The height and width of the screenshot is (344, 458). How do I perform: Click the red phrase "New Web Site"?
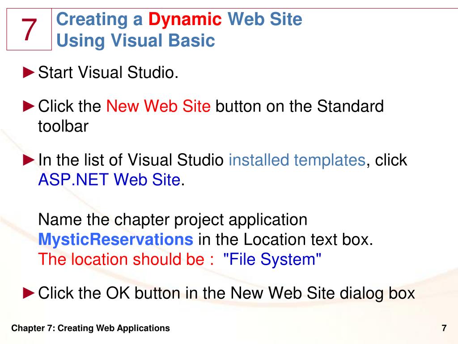(x=158, y=106)
